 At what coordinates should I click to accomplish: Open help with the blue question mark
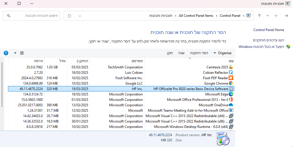click(6, 53)
